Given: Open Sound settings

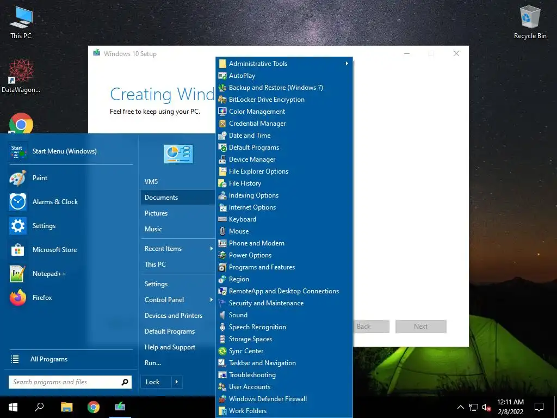Looking at the screenshot, I should click(284, 315).
